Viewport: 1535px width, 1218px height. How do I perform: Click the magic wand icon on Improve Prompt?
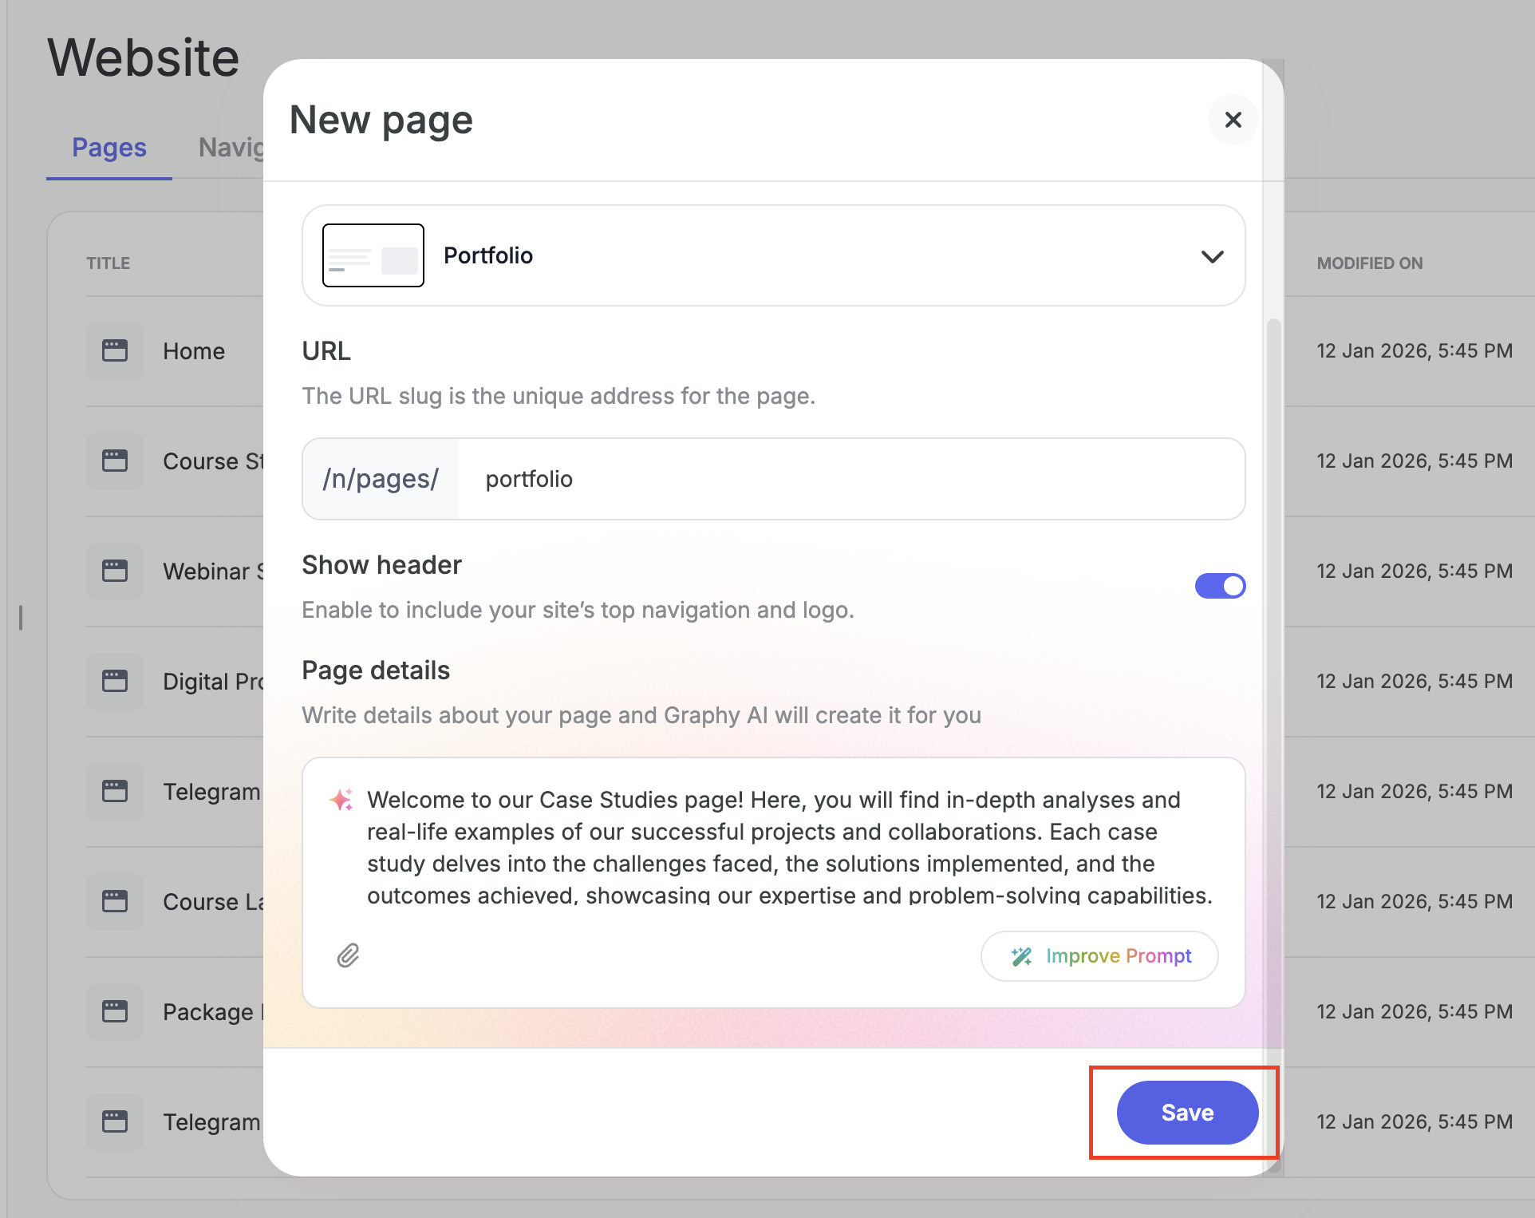tap(1021, 956)
